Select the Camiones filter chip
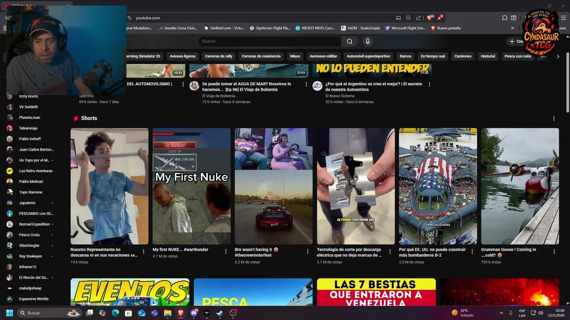The height and width of the screenshot is (320, 570). tap(463, 56)
